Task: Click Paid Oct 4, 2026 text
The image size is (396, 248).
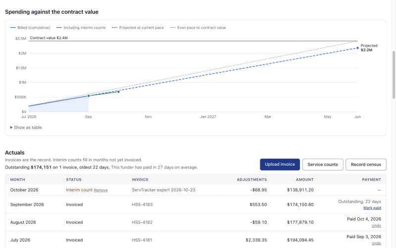Action: coord(364,219)
